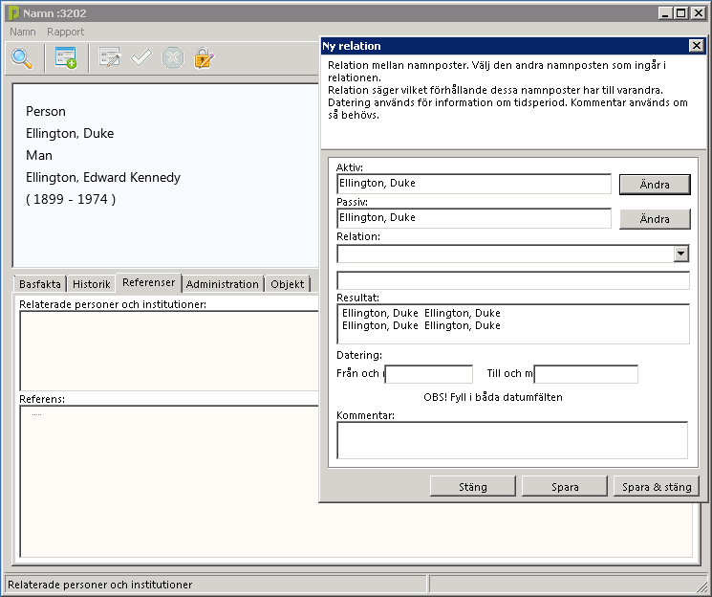
Task: Click inside the Relation combo box
Action: 506,254
